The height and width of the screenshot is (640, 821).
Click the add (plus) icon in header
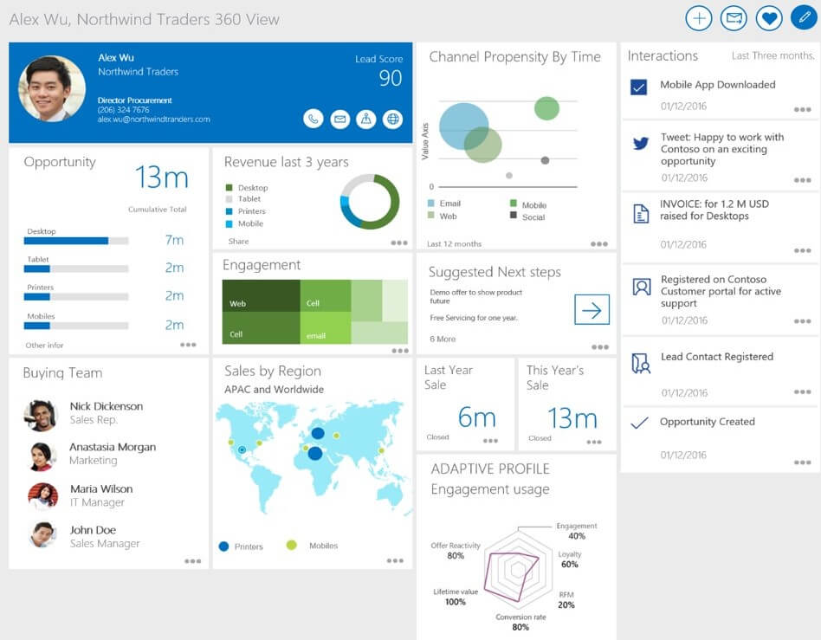click(699, 19)
